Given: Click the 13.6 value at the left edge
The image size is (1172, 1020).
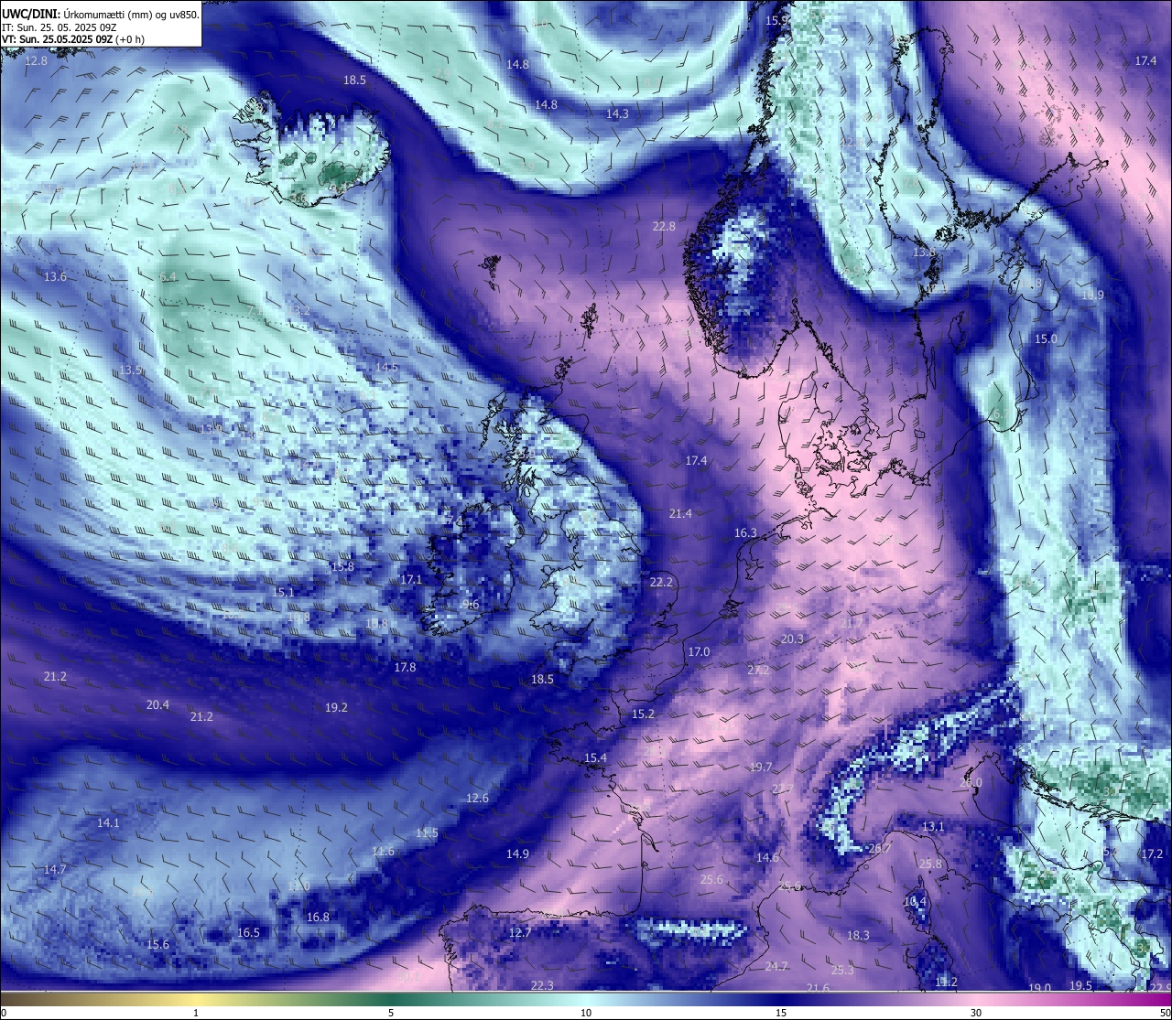Looking at the screenshot, I should pos(55,277).
